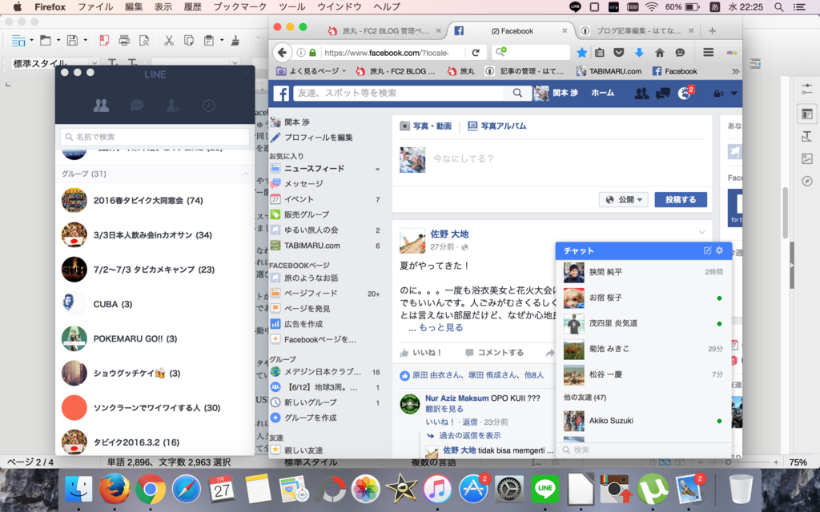Open よく見るページ bookmarks dropdown
Viewport: 820px width, 512px height.
[x=311, y=71]
